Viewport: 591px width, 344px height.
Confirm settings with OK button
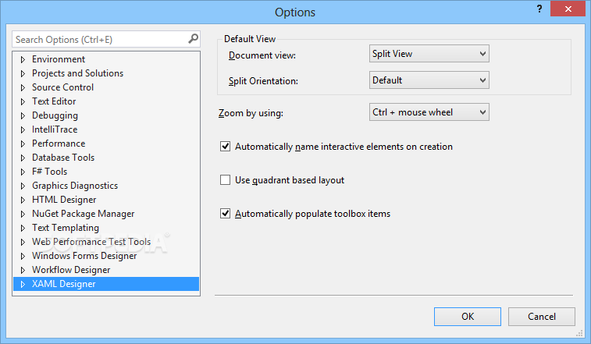pos(468,317)
